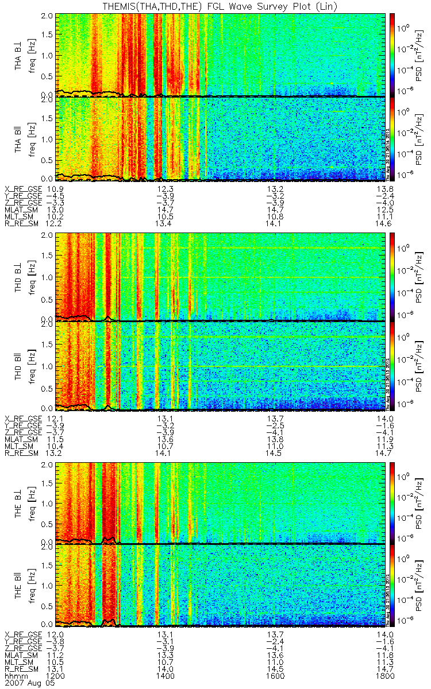Viewport: 431px width, 689px height.
Task: Click R_RE_SM value '14.0' below THE panels
Action: pos(165,669)
